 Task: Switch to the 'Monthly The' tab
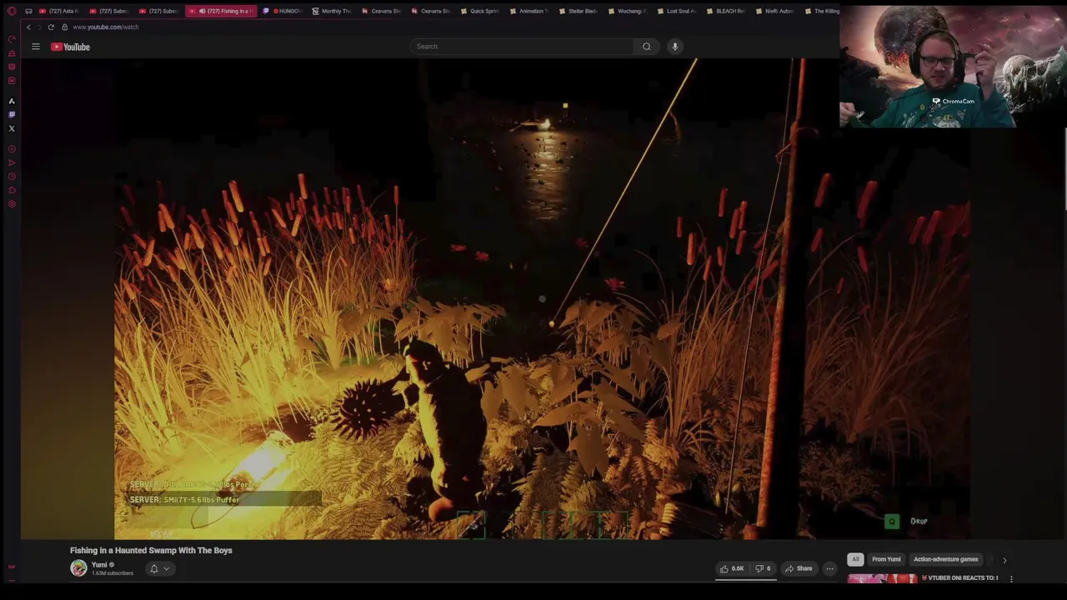(x=332, y=11)
